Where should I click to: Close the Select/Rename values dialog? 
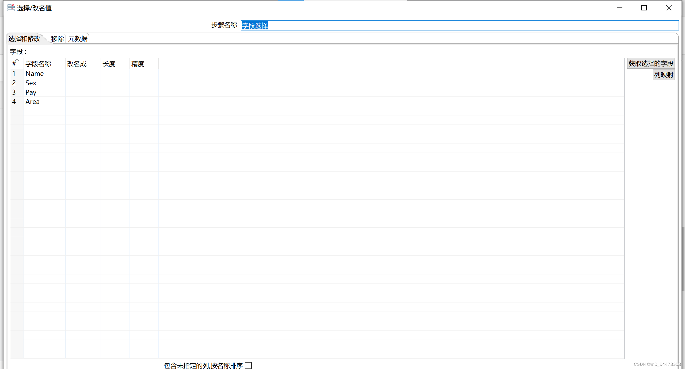pyautogui.click(x=669, y=8)
